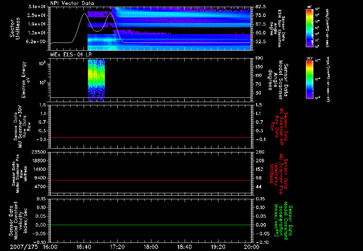363x251 pixels.
Task: Click the 18:00 time axis label
Action: 151,247
